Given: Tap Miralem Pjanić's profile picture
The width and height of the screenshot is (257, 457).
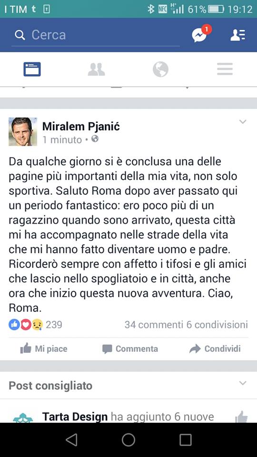Looking at the screenshot, I should coord(23,131).
